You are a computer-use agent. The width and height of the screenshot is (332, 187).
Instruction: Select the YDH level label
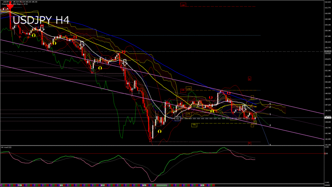tap(194, 106)
